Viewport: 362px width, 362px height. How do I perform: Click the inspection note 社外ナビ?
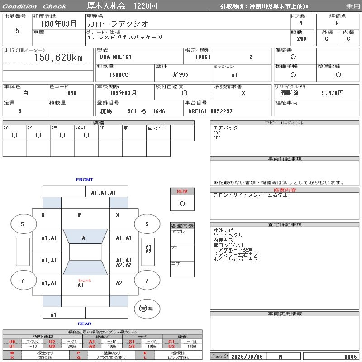(x=223, y=230)
